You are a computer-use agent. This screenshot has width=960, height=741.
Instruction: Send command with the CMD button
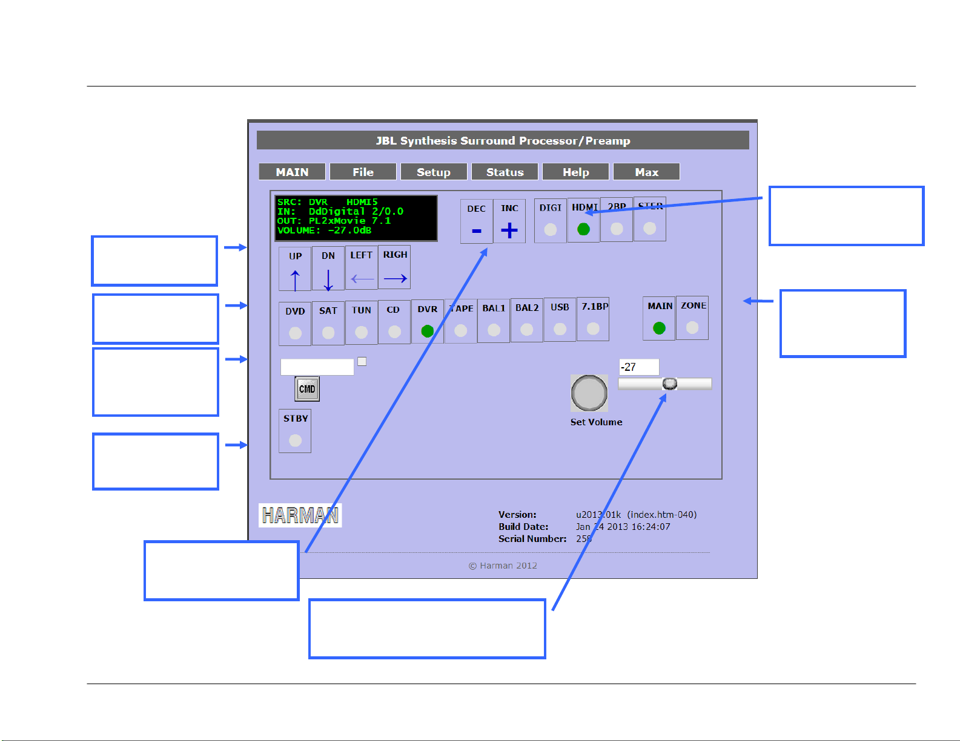(x=307, y=389)
